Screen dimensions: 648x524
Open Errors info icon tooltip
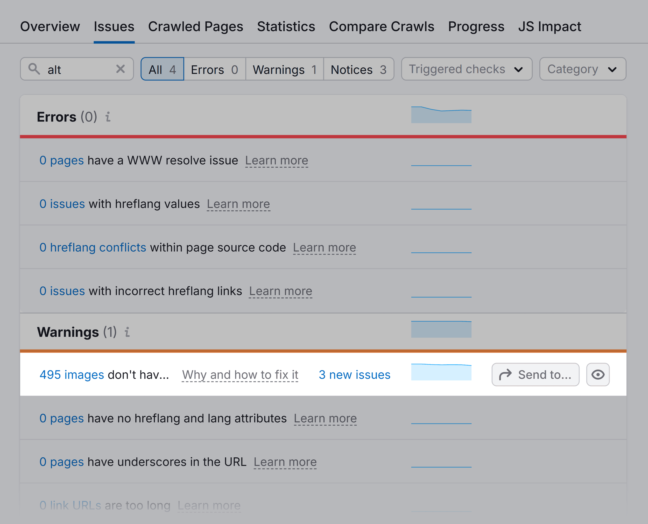tap(108, 117)
